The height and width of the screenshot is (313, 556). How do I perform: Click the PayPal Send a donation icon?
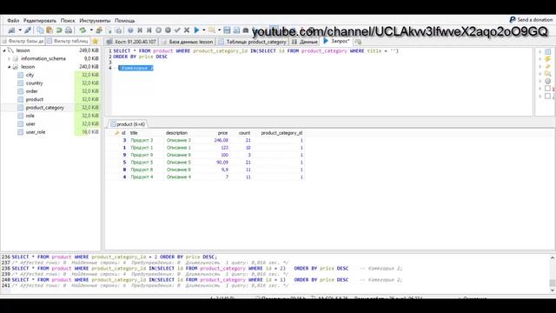(x=513, y=20)
